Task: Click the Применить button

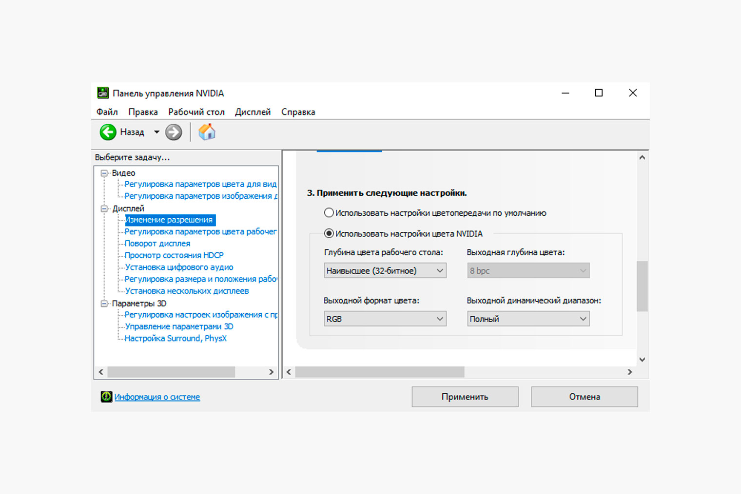Action: tap(465, 397)
